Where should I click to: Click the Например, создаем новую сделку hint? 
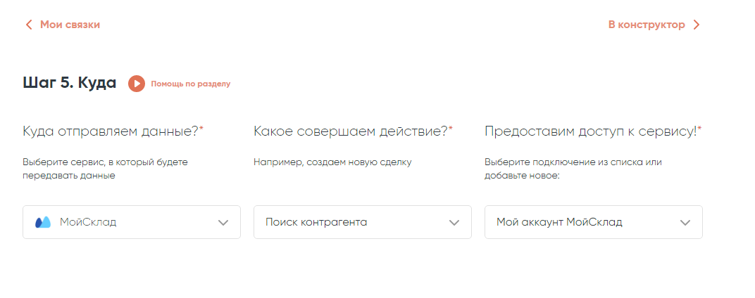332,162
